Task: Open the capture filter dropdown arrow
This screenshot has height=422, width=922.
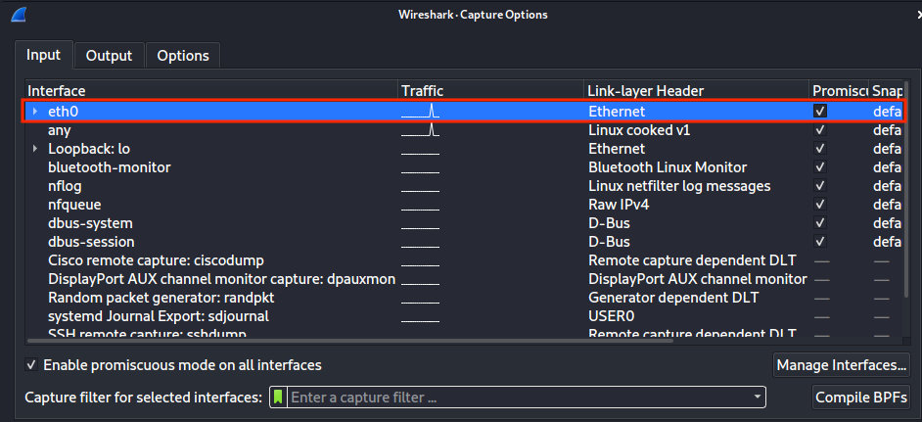Action: click(x=757, y=398)
